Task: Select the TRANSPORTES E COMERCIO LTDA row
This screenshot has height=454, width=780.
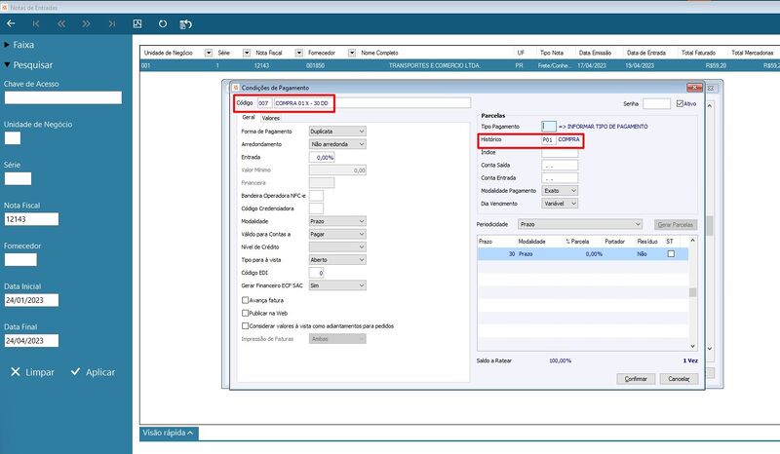Action: (x=459, y=65)
